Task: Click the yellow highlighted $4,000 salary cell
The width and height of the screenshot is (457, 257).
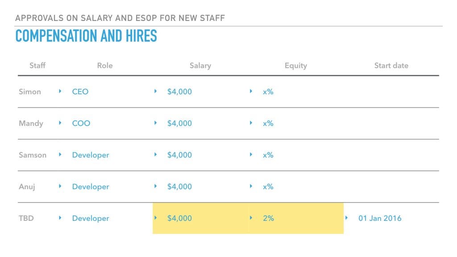Action: (x=200, y=218)
